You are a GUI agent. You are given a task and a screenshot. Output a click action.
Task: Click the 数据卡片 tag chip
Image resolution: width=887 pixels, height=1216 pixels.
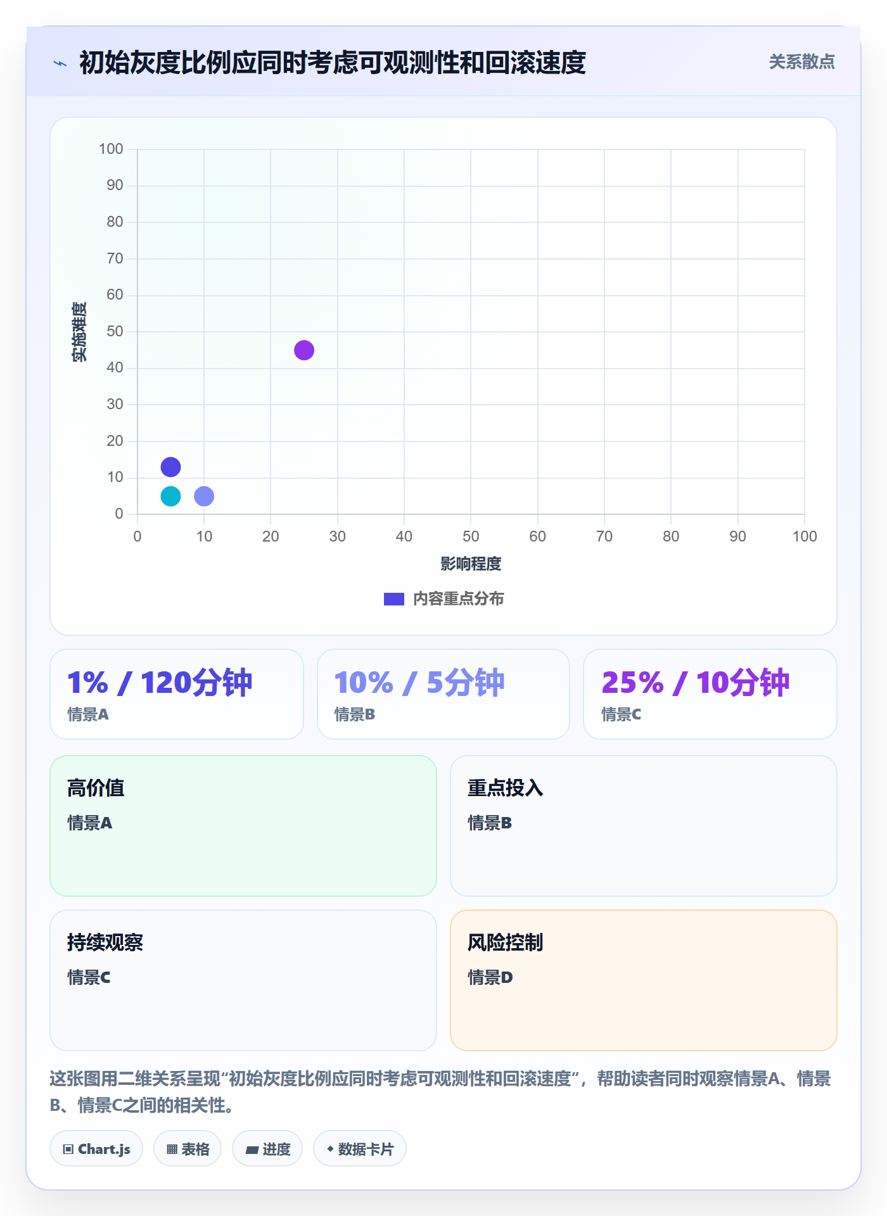[360, 1149]
